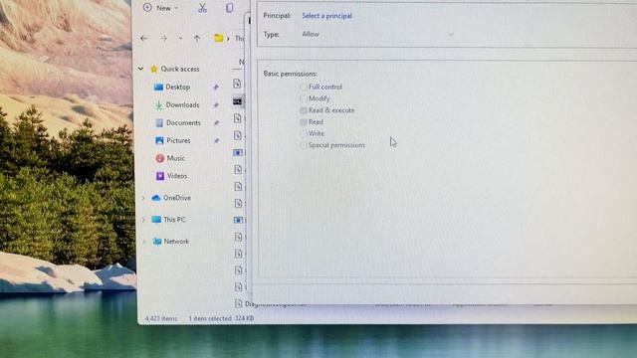637x358 pixels.
Task: Open recent locations dropdown arrow
Action: 180,39
